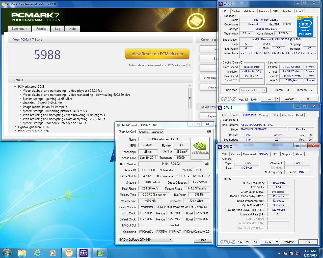This screenshot has height=258, width=323.
Task: Click the Core Speed value 4898.86 MHz
Action: coord(251,67)
